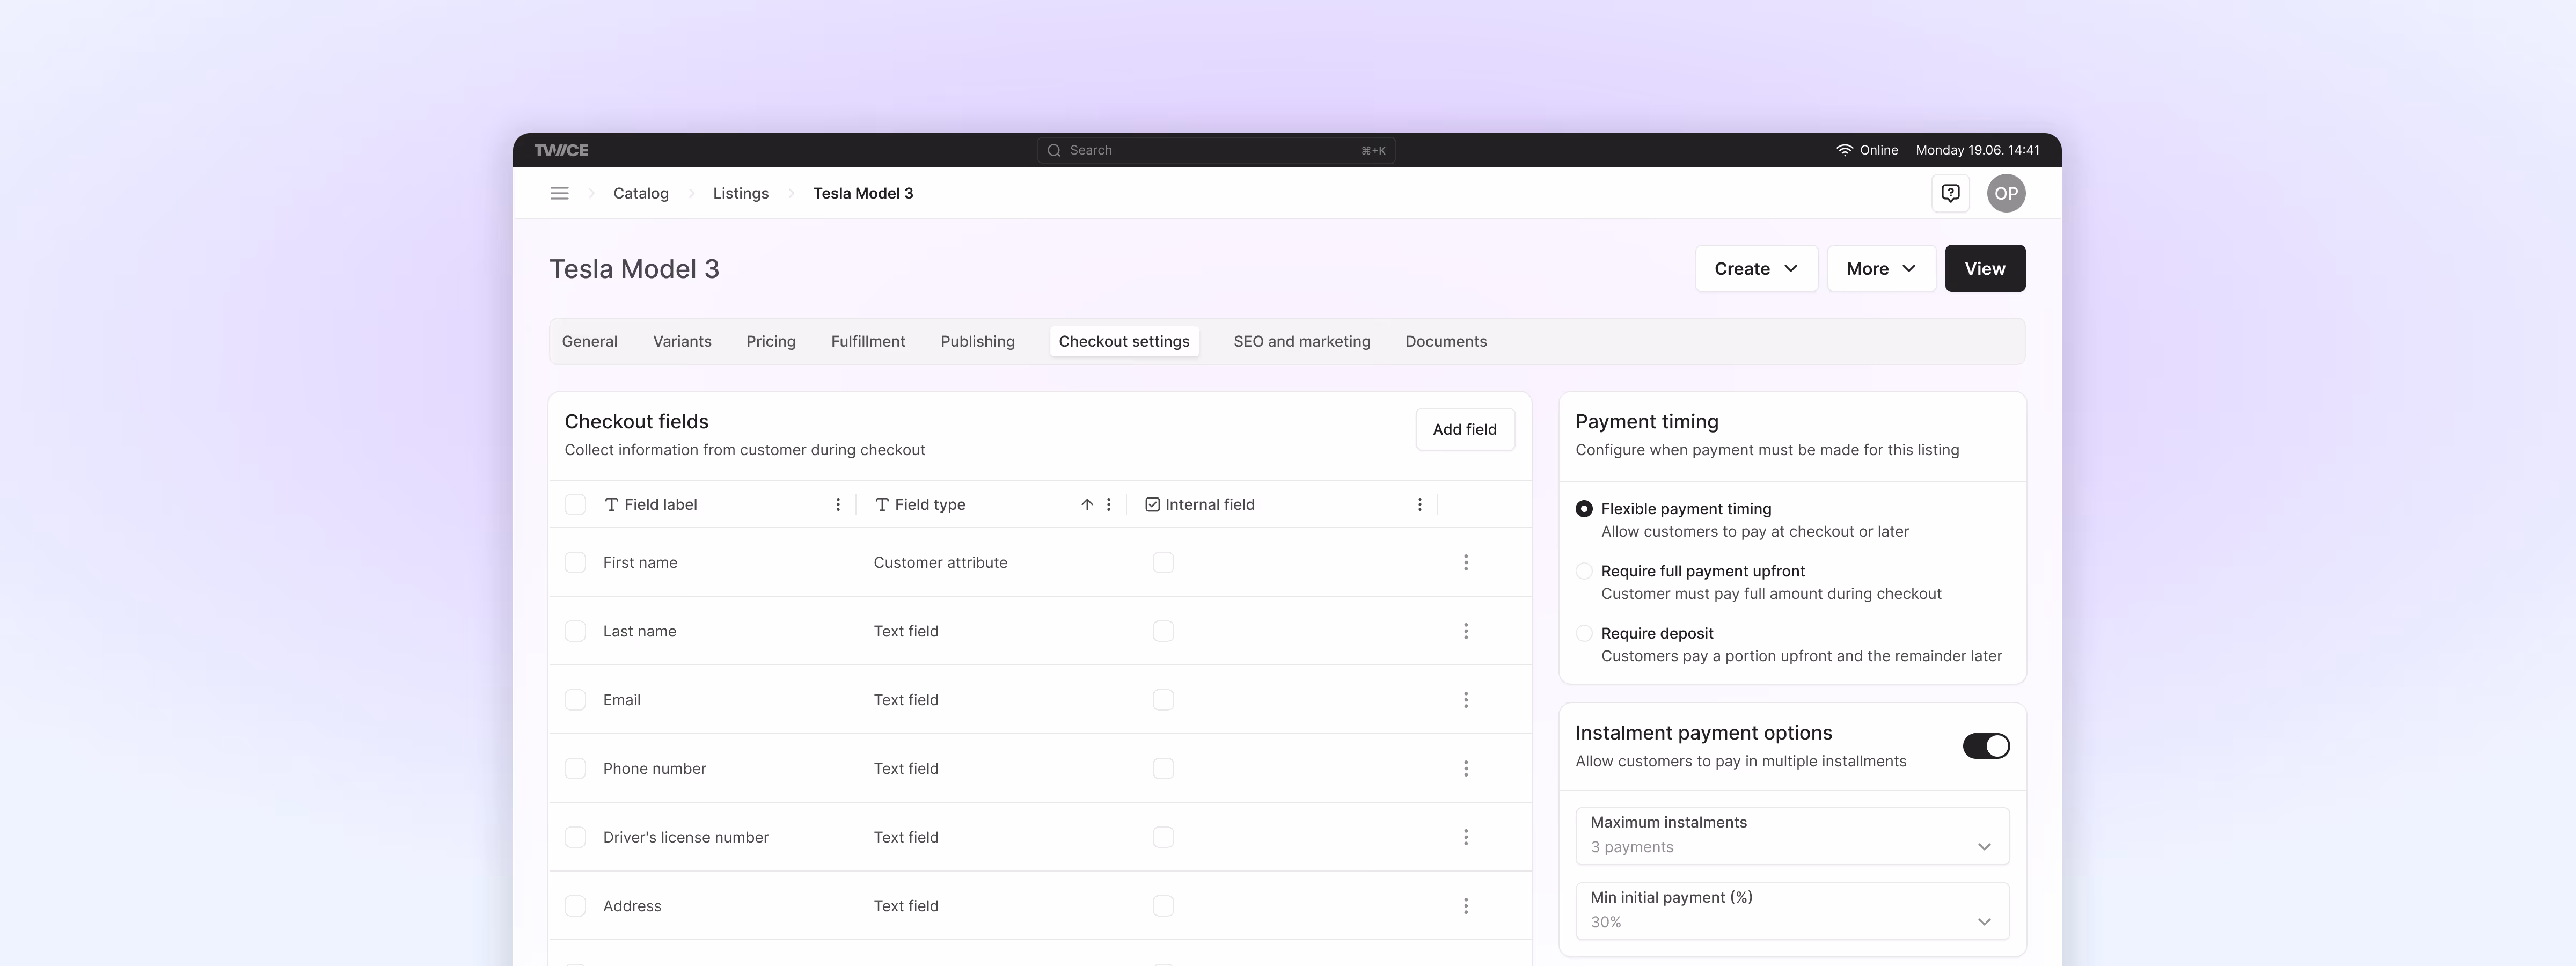
Task: Click the Field label column header
Action: (x=660, y=505)
